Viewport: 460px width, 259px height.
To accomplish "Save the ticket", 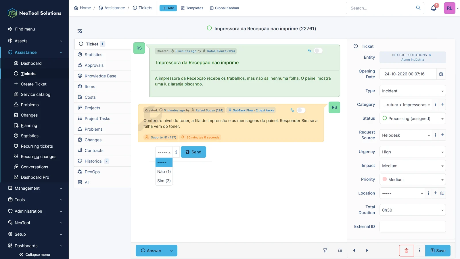I will pos(438,250).
